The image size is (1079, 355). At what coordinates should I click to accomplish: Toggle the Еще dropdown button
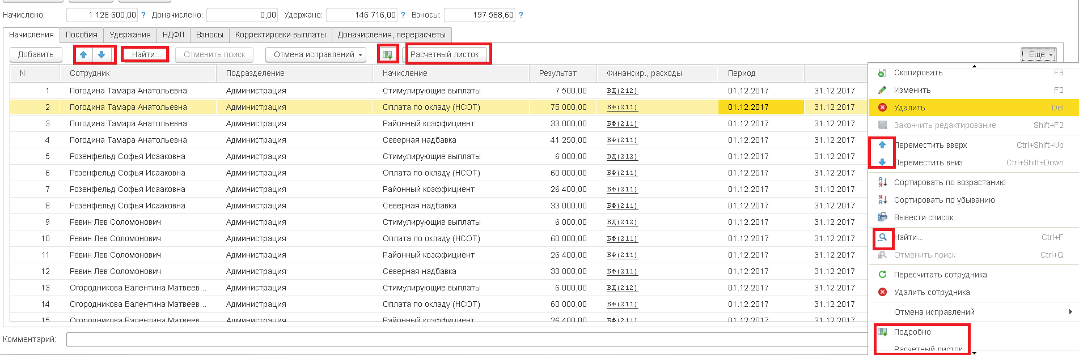coord(1039,55)
